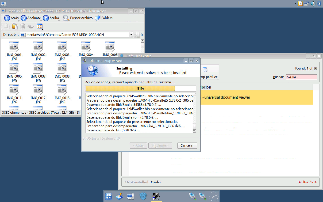Screen dimensions: 323x202
Task: Open the Adelante forward history dropdown arrow
Action: tap(41, 21)
